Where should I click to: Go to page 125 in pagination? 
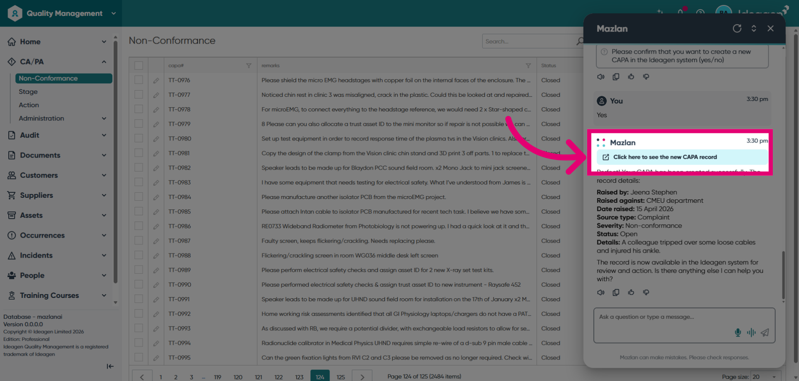[x=341, y=377]
